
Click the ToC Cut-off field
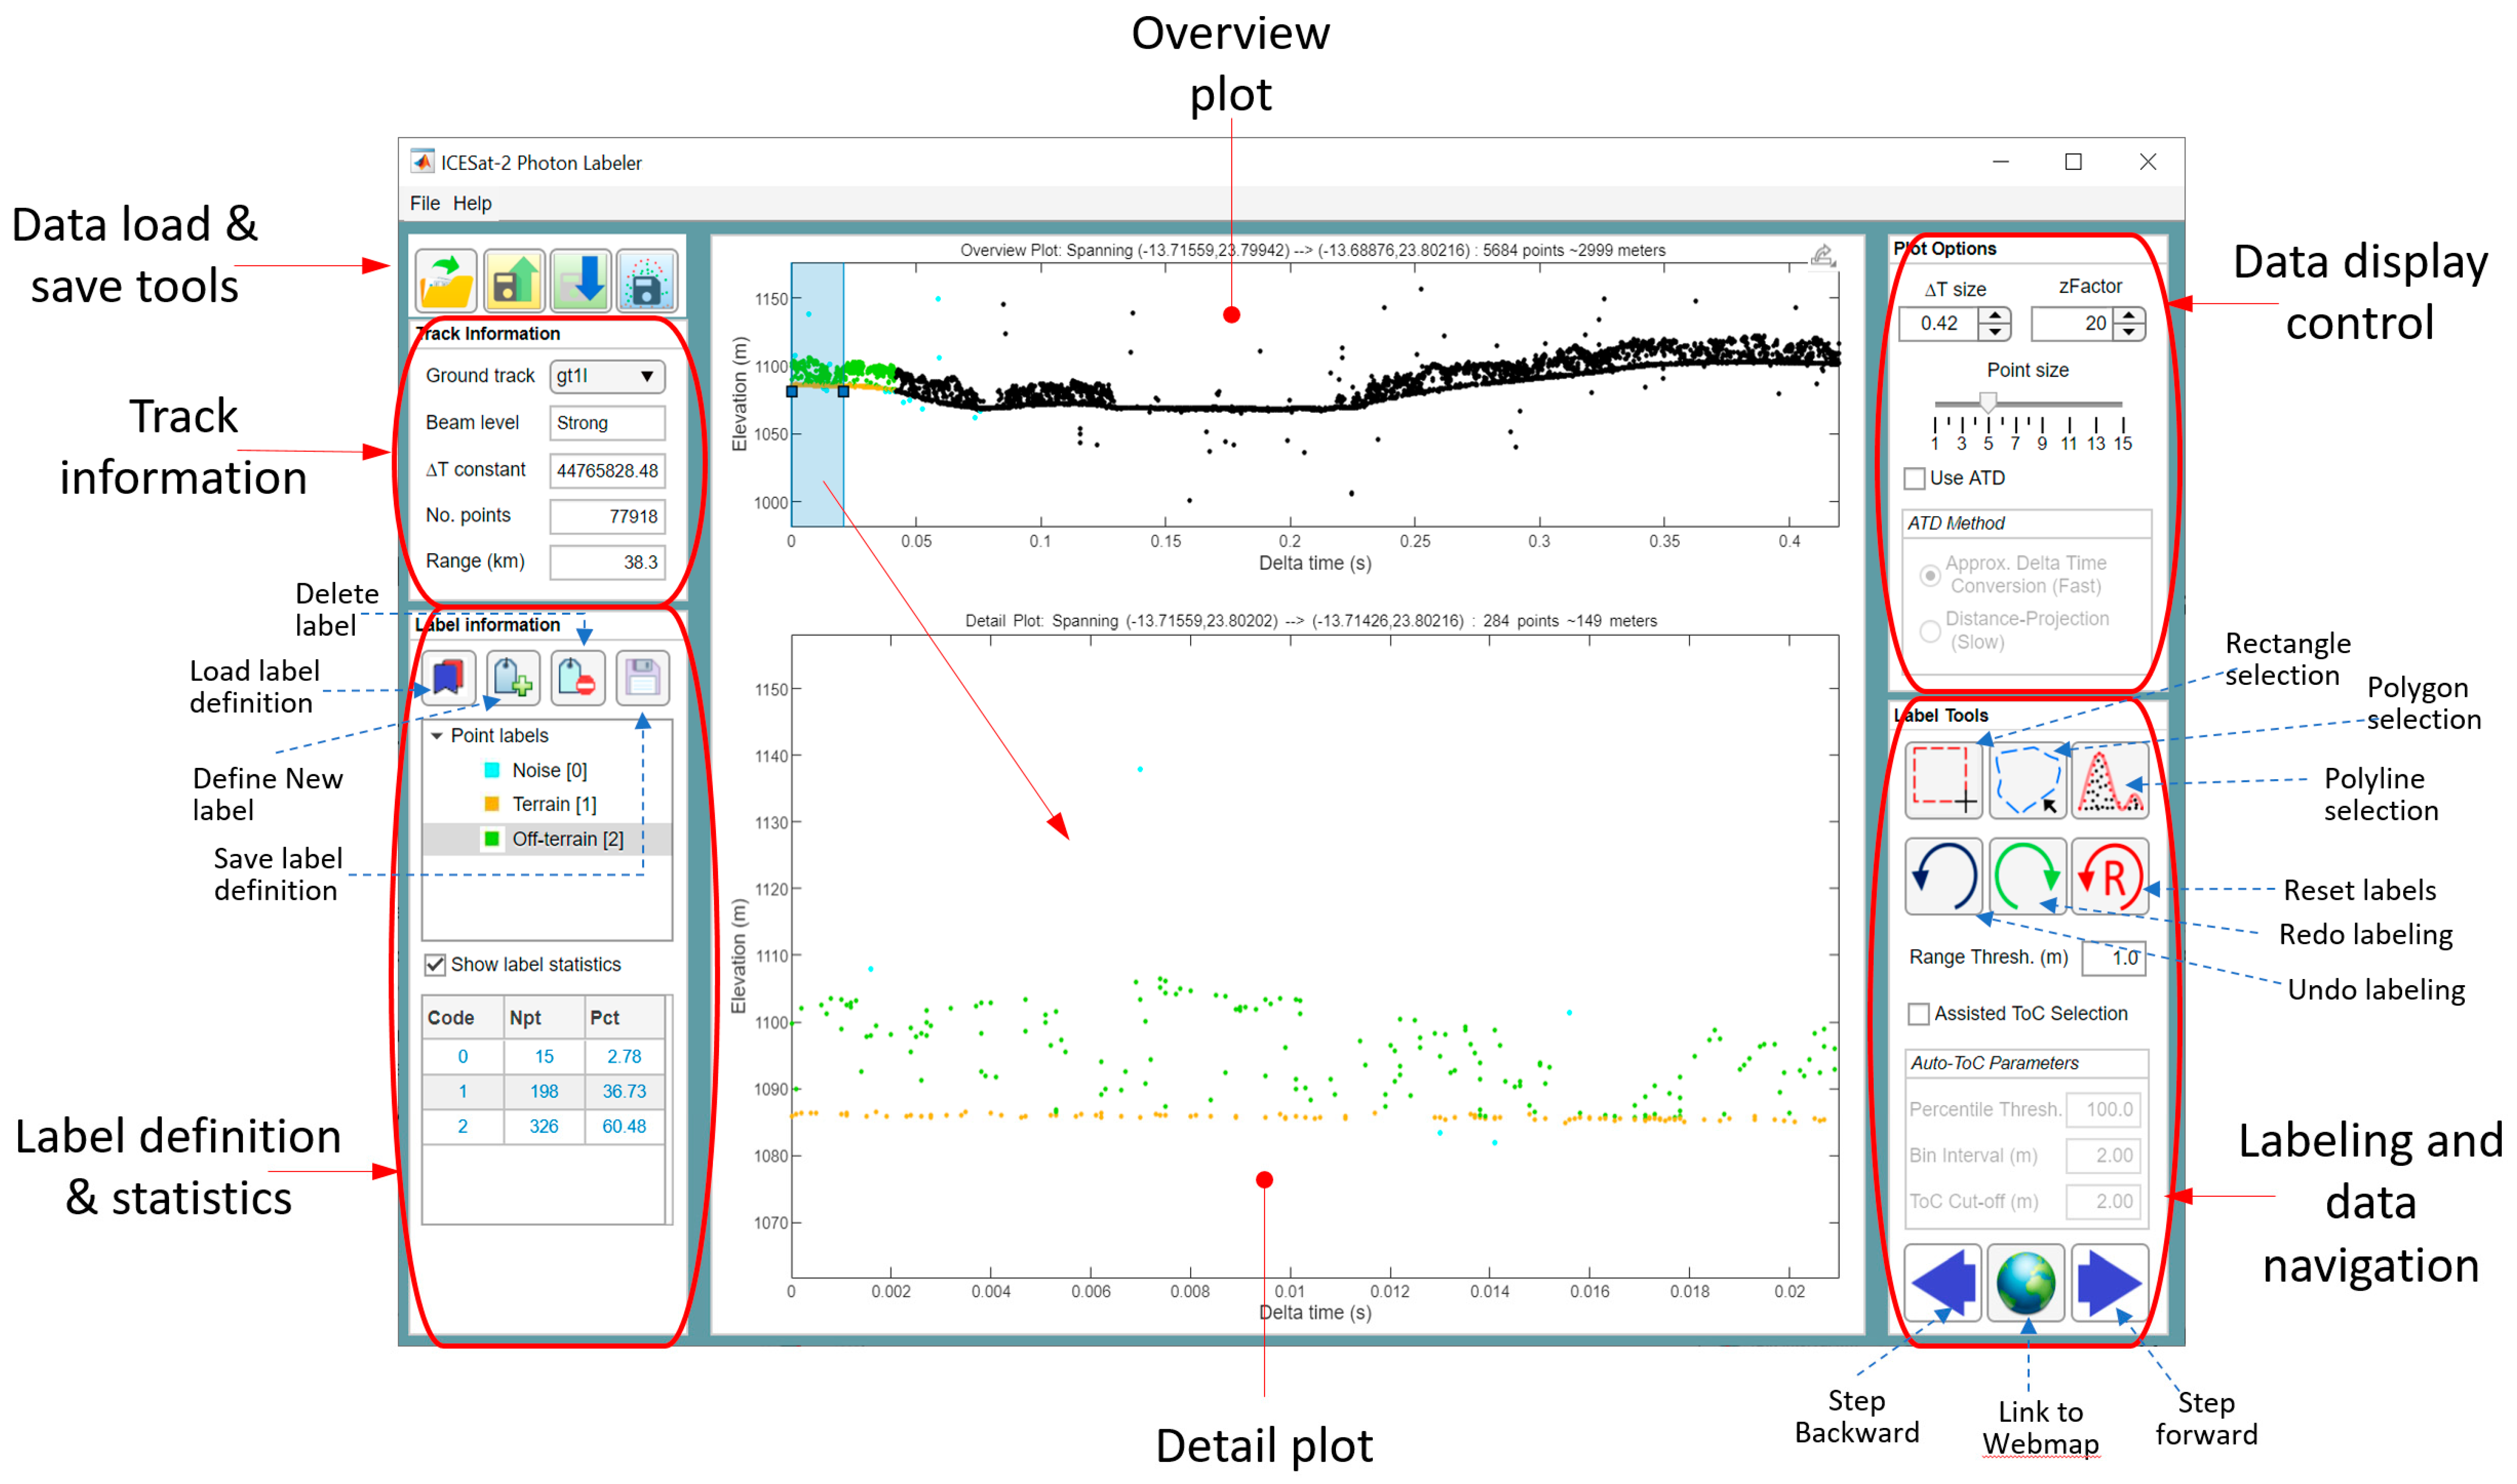click(2103, 1202)
